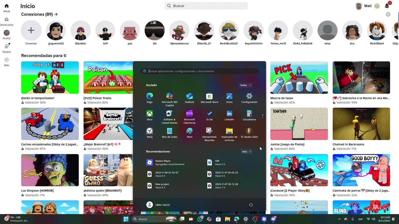Open Herramienta Recortes
Image resolution: width=399 pixels, height=224 pixels.
point(209,134)
